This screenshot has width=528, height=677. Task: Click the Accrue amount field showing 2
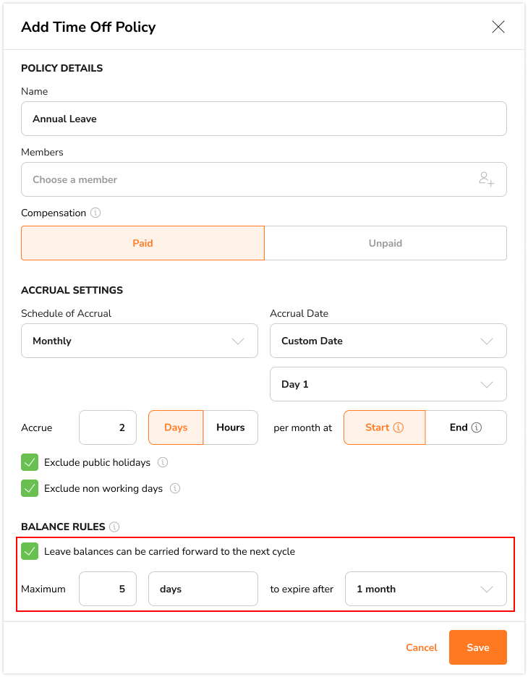pyautogui.click(x=108, y=427)
